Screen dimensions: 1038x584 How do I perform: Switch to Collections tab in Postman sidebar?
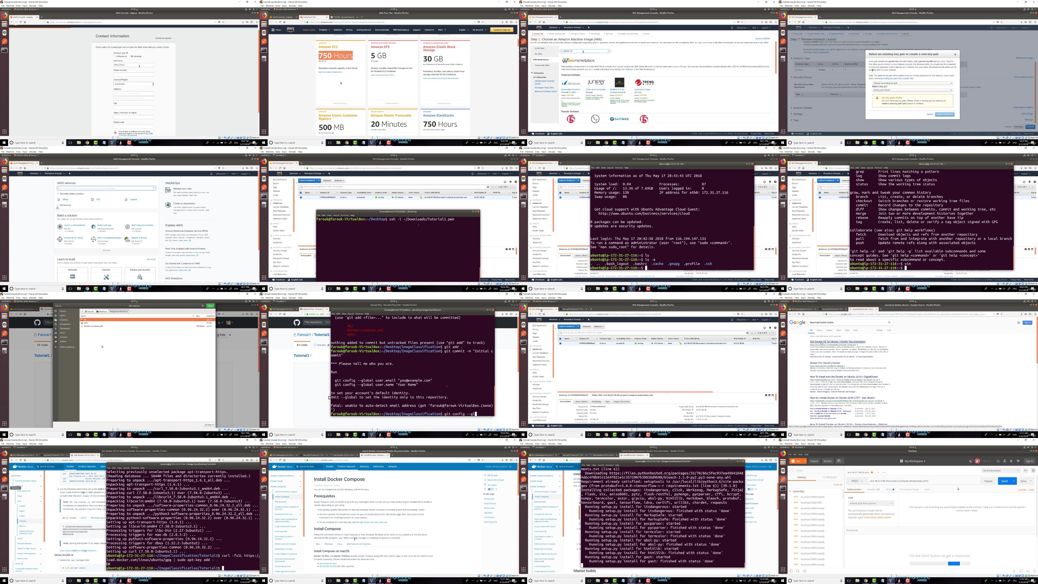830,477
